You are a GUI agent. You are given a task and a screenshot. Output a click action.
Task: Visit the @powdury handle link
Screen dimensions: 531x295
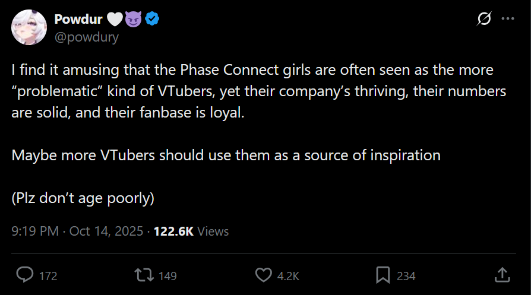(x=87, y=37)
